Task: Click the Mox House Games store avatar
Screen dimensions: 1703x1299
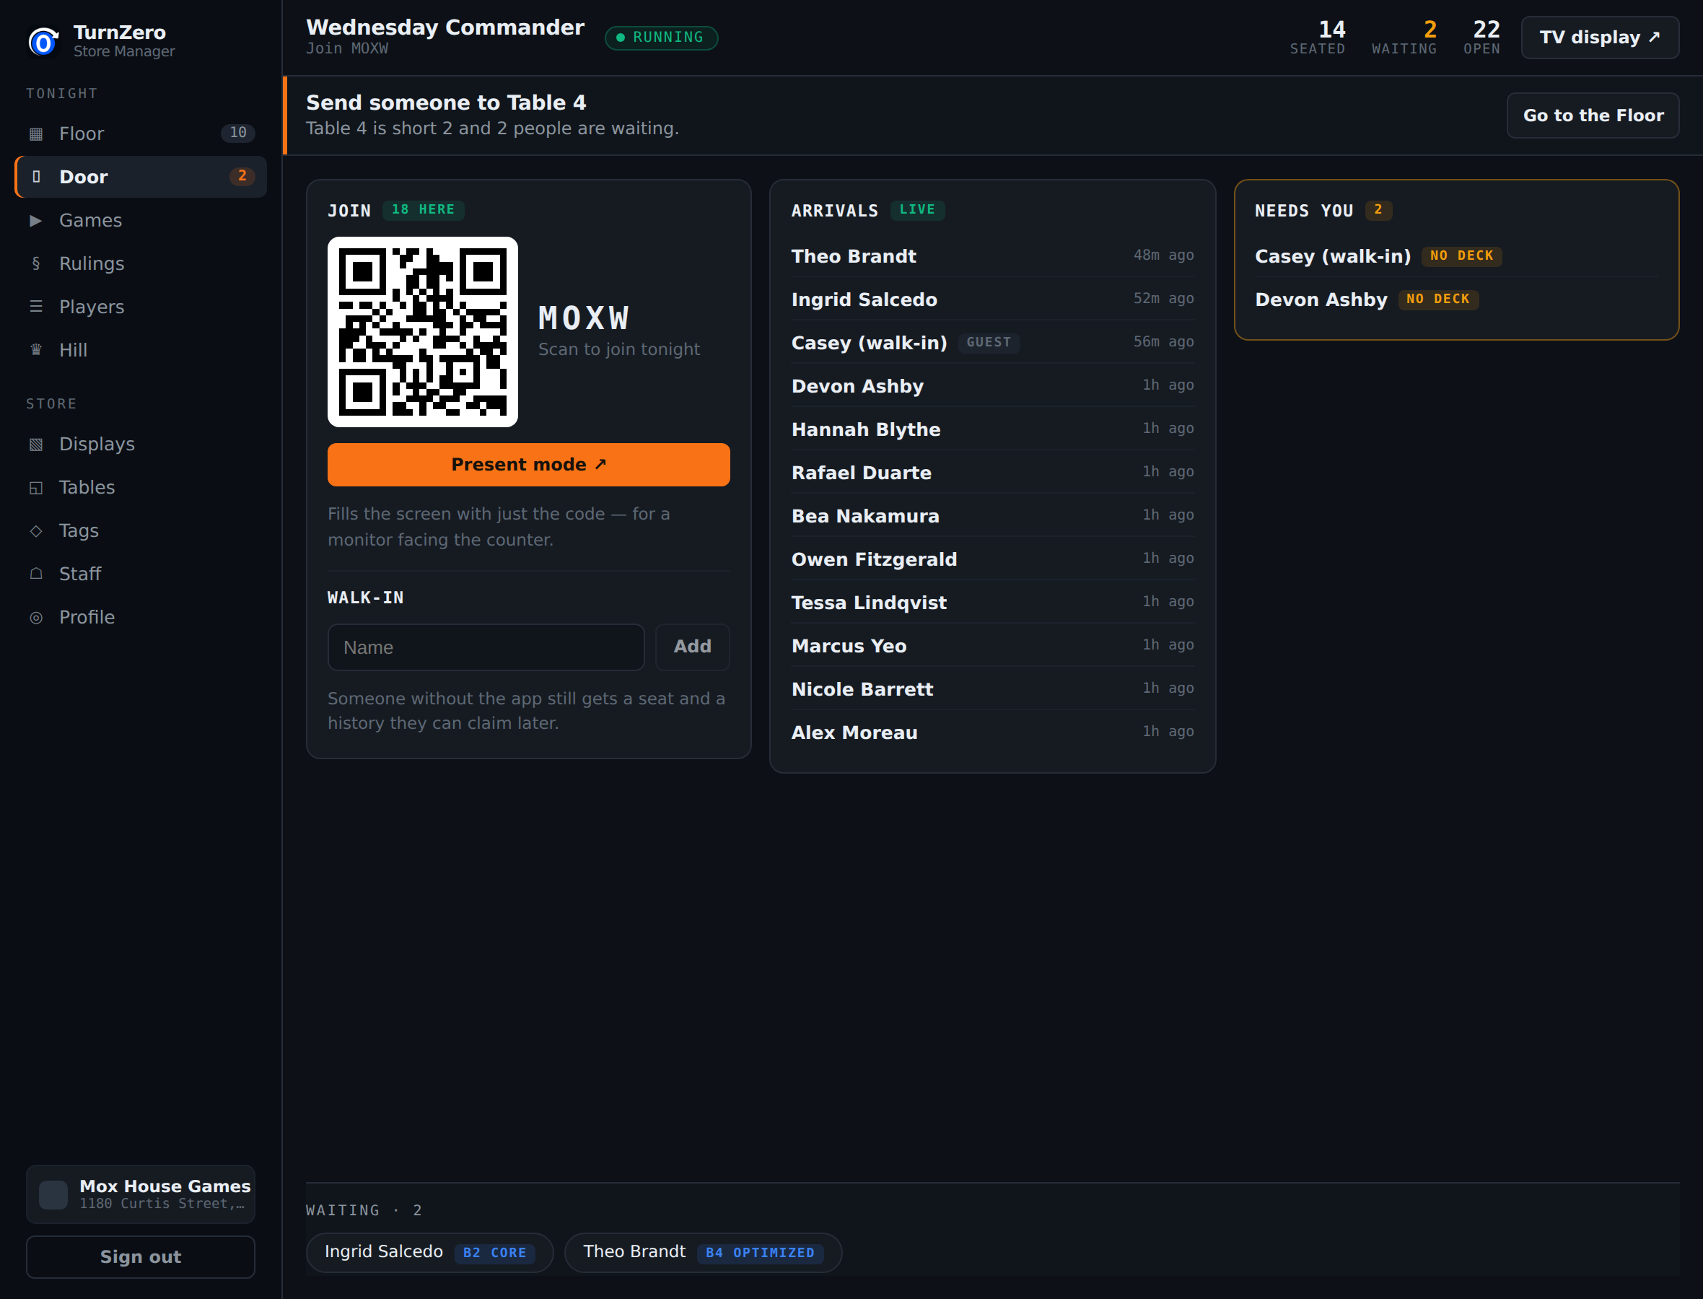Action: (x=53, y=1194)
